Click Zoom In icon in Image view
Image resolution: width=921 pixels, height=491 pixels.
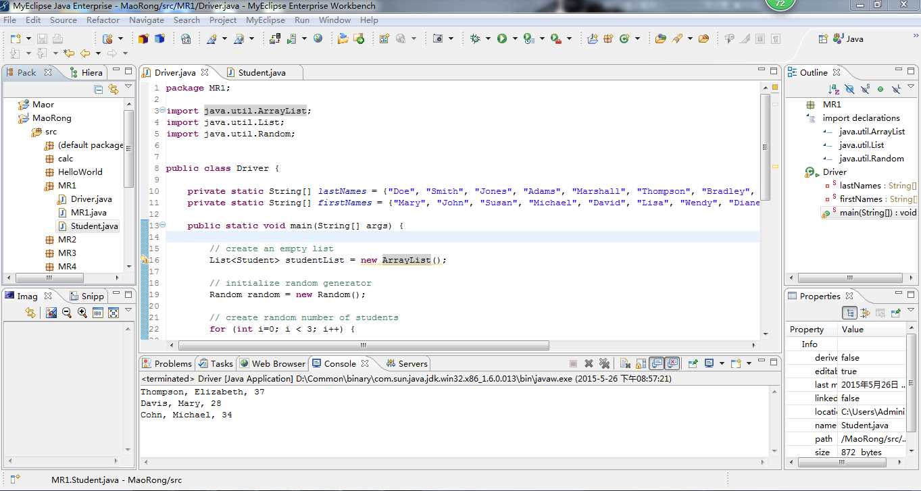82,313
